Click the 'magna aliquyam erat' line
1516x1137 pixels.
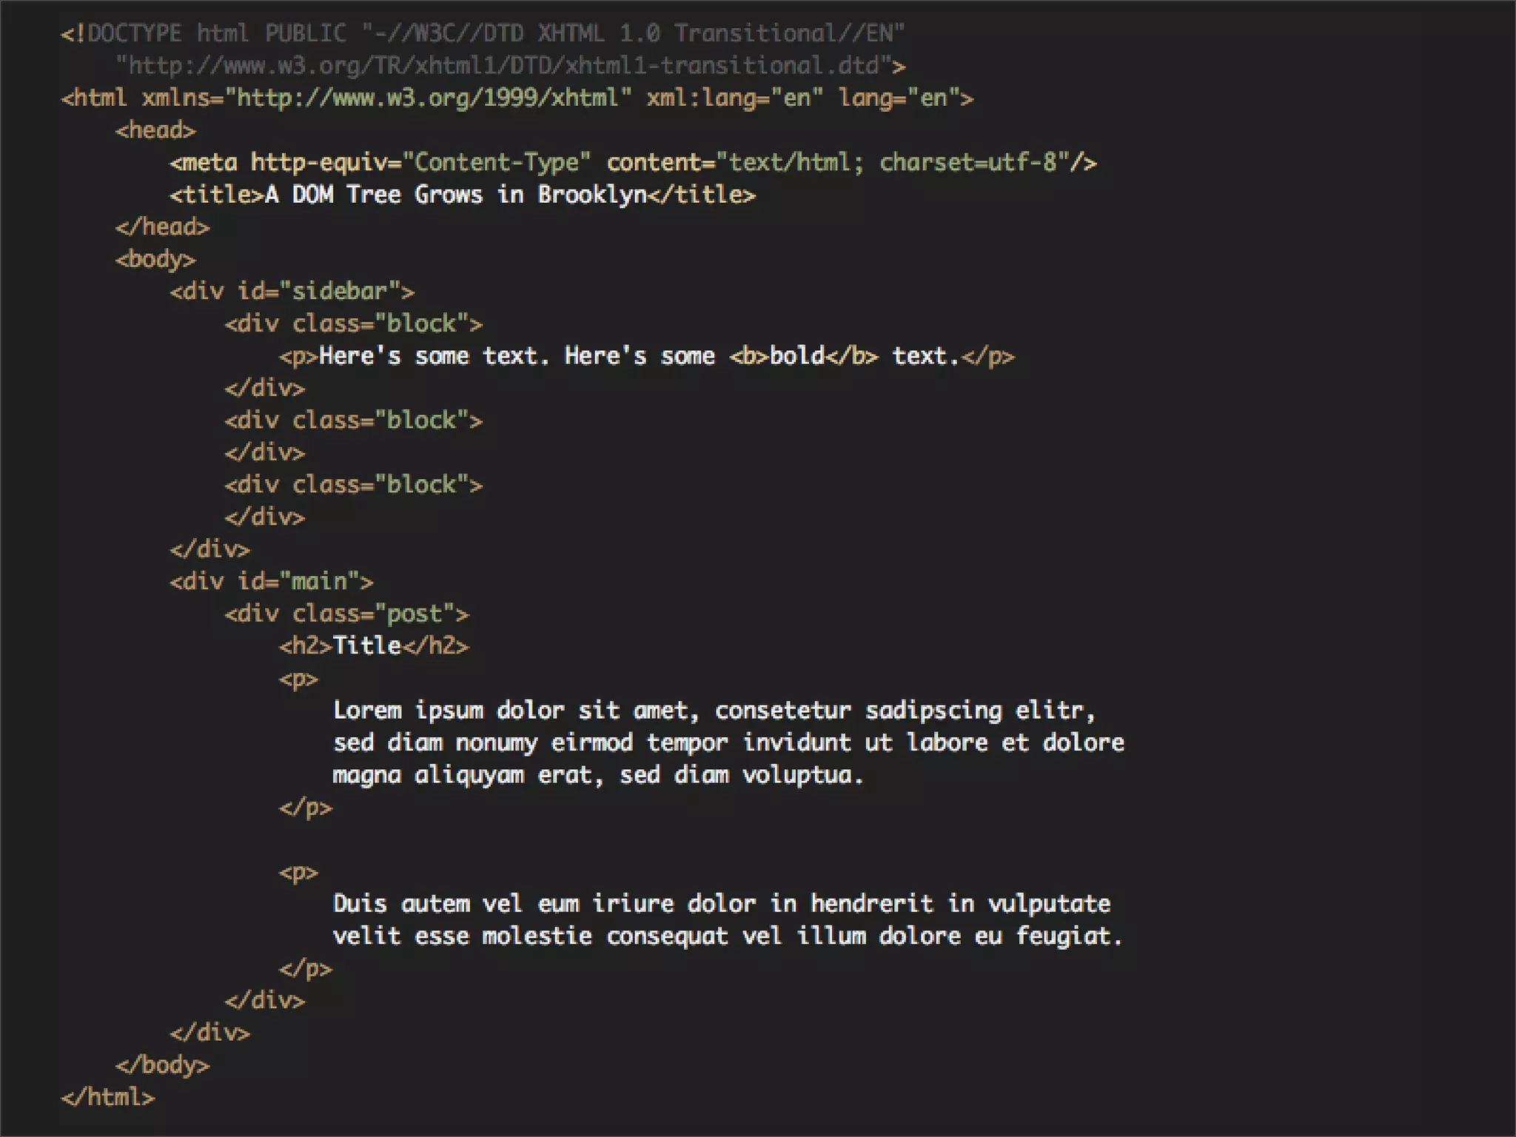click(x=599, y=775)
